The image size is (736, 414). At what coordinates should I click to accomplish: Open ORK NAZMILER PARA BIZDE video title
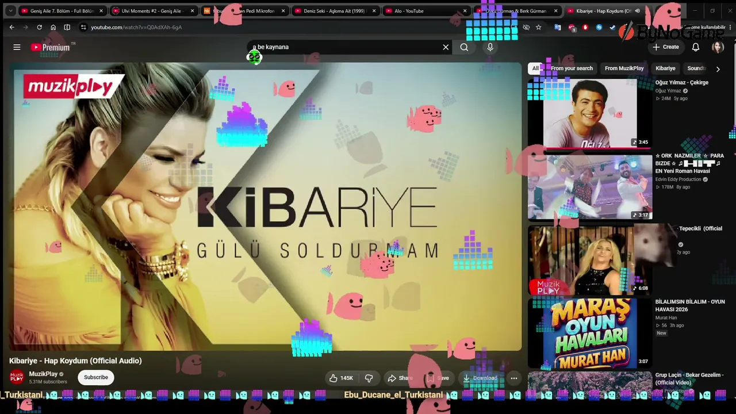coord(689,163)
